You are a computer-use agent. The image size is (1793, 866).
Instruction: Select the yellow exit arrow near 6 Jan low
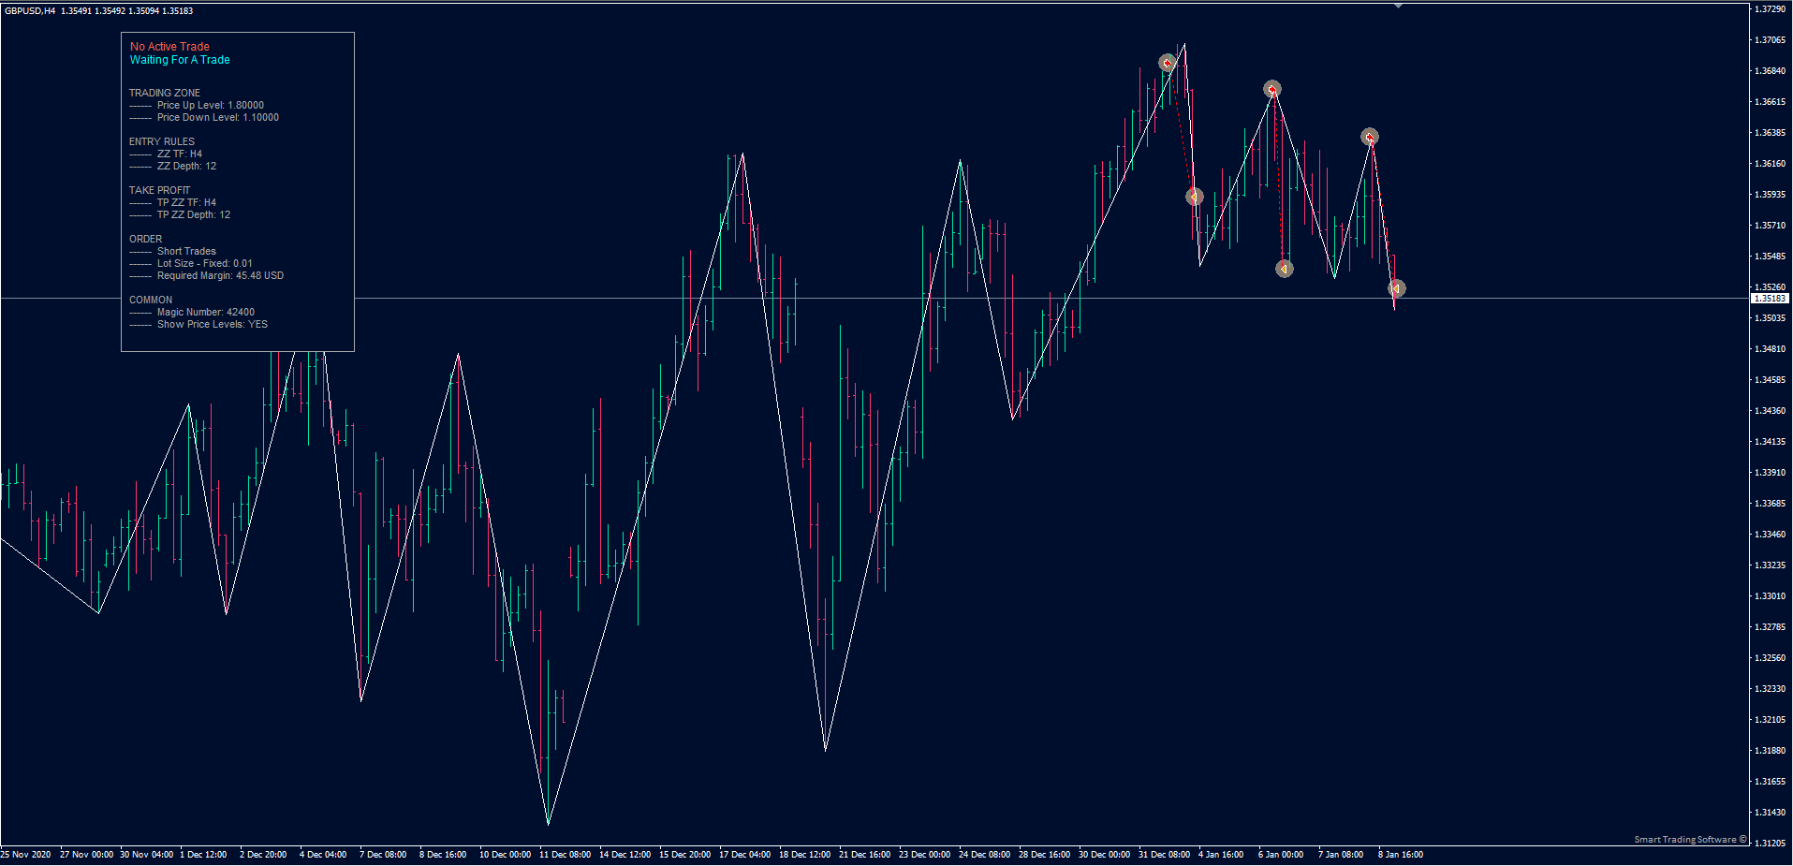[x=1284, y=269]
